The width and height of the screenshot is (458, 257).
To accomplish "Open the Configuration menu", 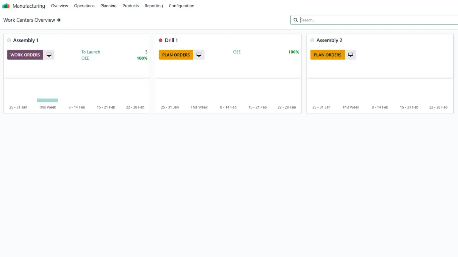I will [x=181, y=6].
